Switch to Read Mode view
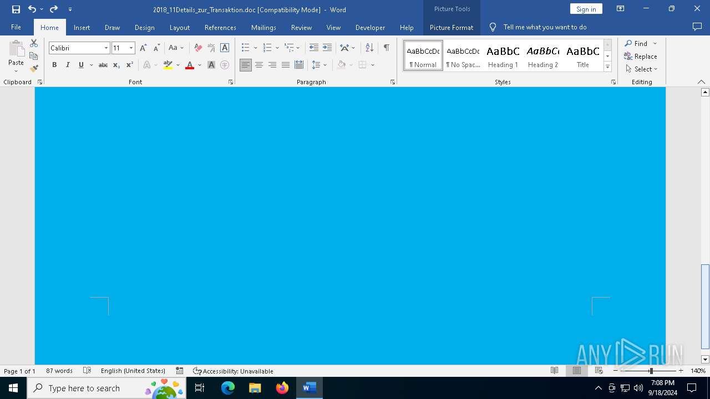 [x=554, y=371]
